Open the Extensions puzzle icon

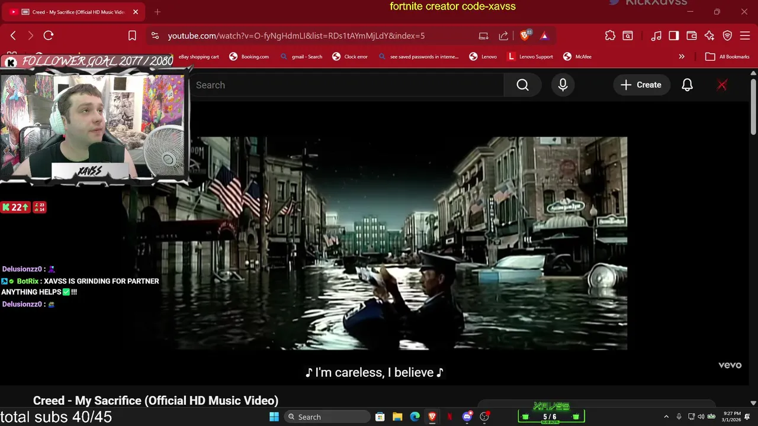pos(610,35)
